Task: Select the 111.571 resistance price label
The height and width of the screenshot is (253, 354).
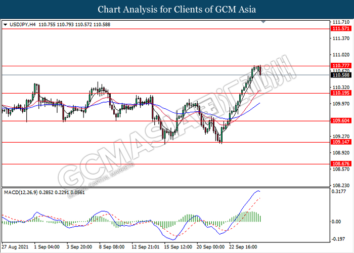Action: coord(339,29)
